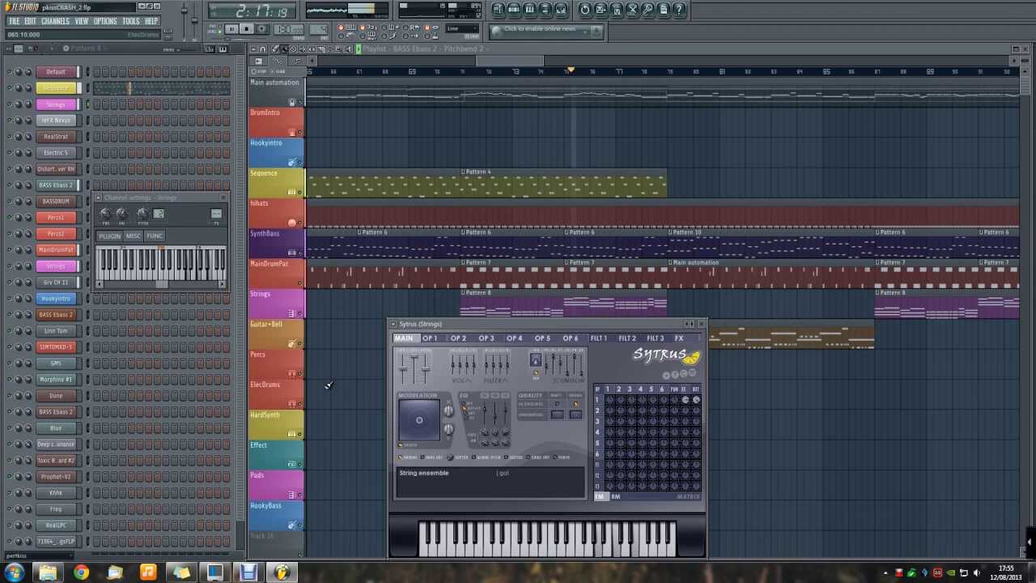The image size is (1036, 583).
Task: Click the question mark help icon
Action: (x=681, y=10)
